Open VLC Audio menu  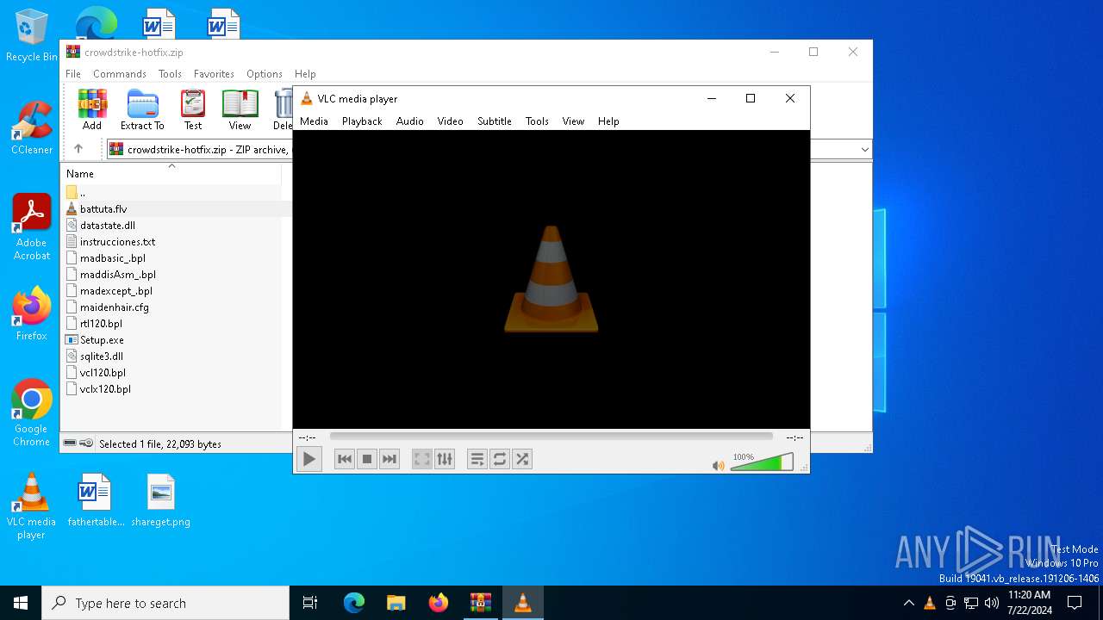[x=410, y=121]
